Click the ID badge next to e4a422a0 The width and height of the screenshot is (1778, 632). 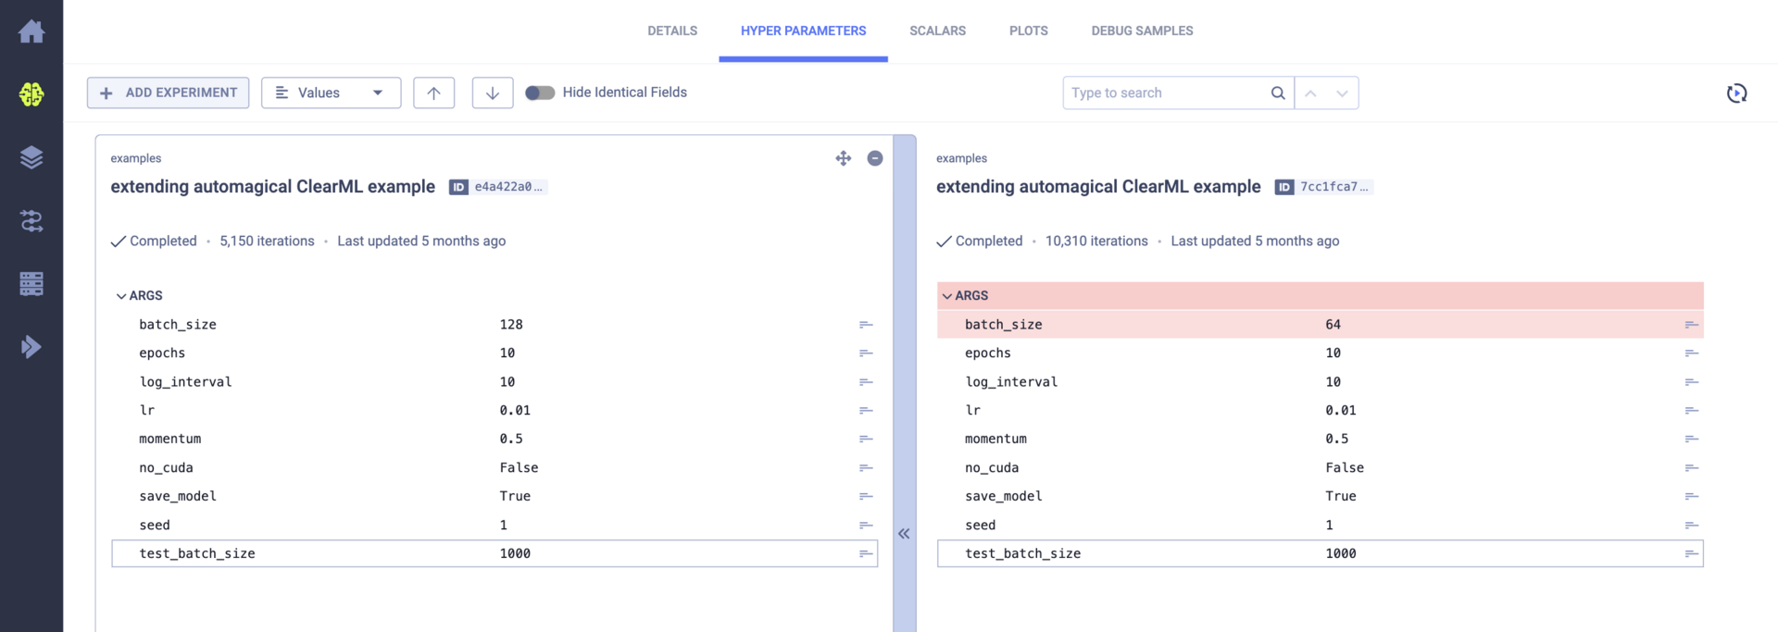point(458,187)
